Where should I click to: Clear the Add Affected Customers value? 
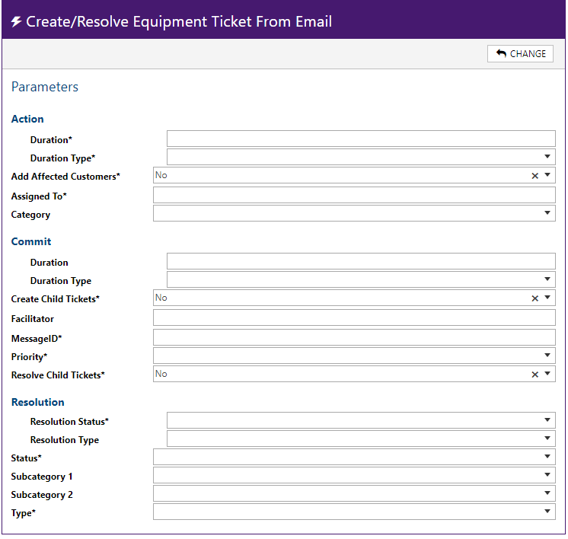click(x=534, y=176)
